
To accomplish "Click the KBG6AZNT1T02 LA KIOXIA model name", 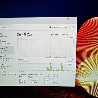I will click(62, 35).
